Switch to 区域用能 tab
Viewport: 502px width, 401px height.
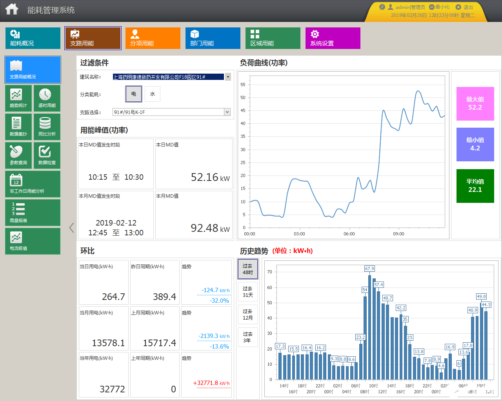click(x=273, y=38)
